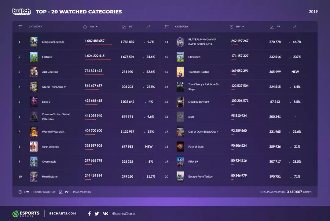This screenshot has height=221, width=330.
Task: Click the Fortnite category name
Action: 47,57
